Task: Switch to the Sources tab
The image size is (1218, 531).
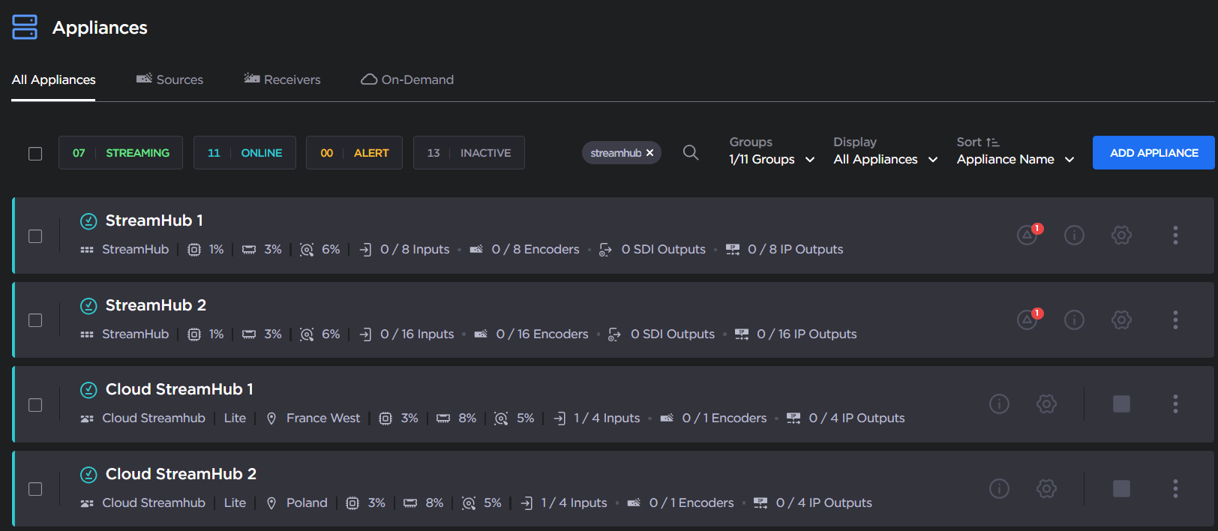Action: coord(170,79)
